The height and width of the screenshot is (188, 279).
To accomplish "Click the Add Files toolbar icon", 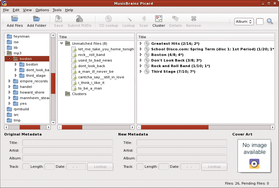I will (15, 19).
